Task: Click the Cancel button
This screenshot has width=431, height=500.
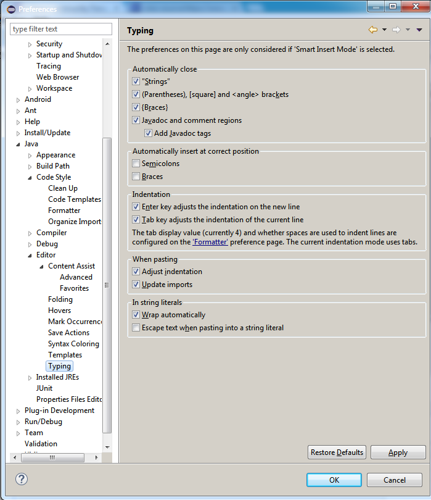Action: pos(395,480)
